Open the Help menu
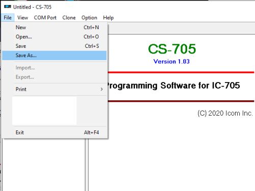The image size is (255, 191). tap(108, 17)
